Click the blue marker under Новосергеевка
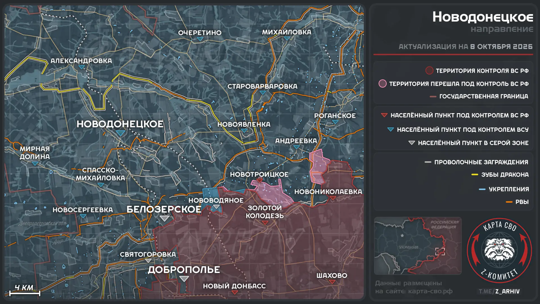The height and width of the screenshot is (304, 540). pos(83,216)
